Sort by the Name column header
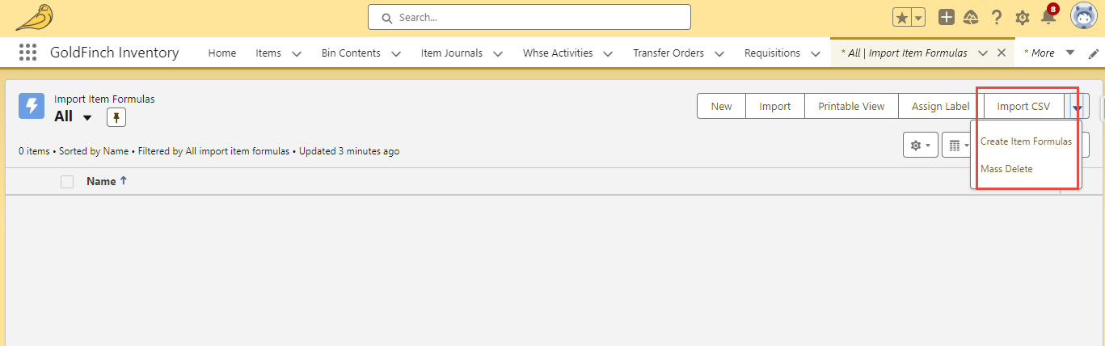 101,182
